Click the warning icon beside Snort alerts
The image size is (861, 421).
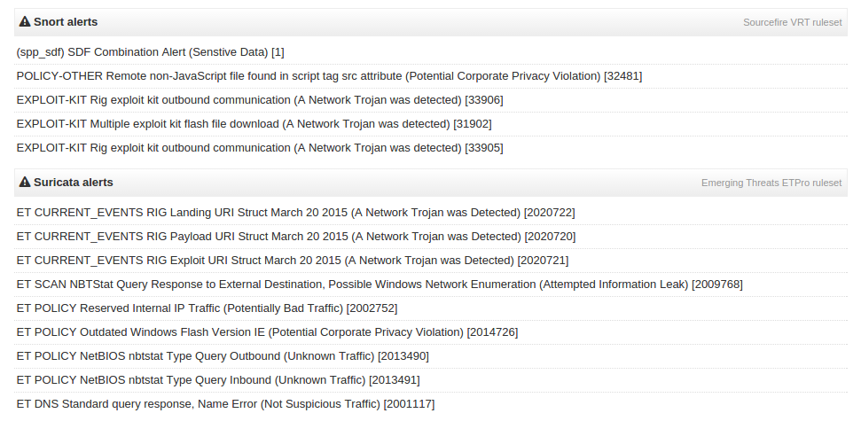click(x=25, y=22)
